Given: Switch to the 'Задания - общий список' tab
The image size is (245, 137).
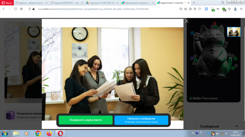Looking at the screenshot, I should click(30, 3).
